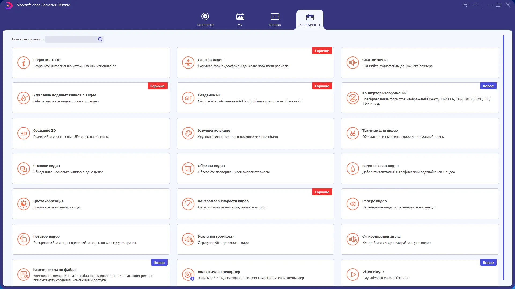Switch to the Конвертер tab

[205, 20]
